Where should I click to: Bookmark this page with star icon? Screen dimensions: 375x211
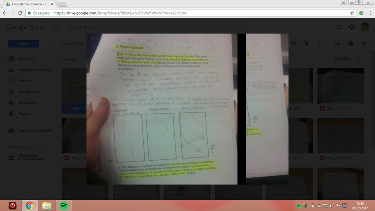tap(352, 13)
